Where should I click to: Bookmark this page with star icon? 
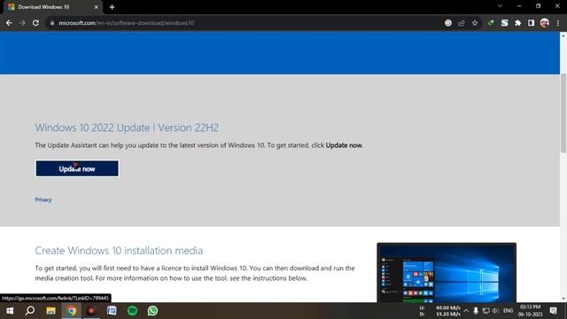[x=475, y=23]
